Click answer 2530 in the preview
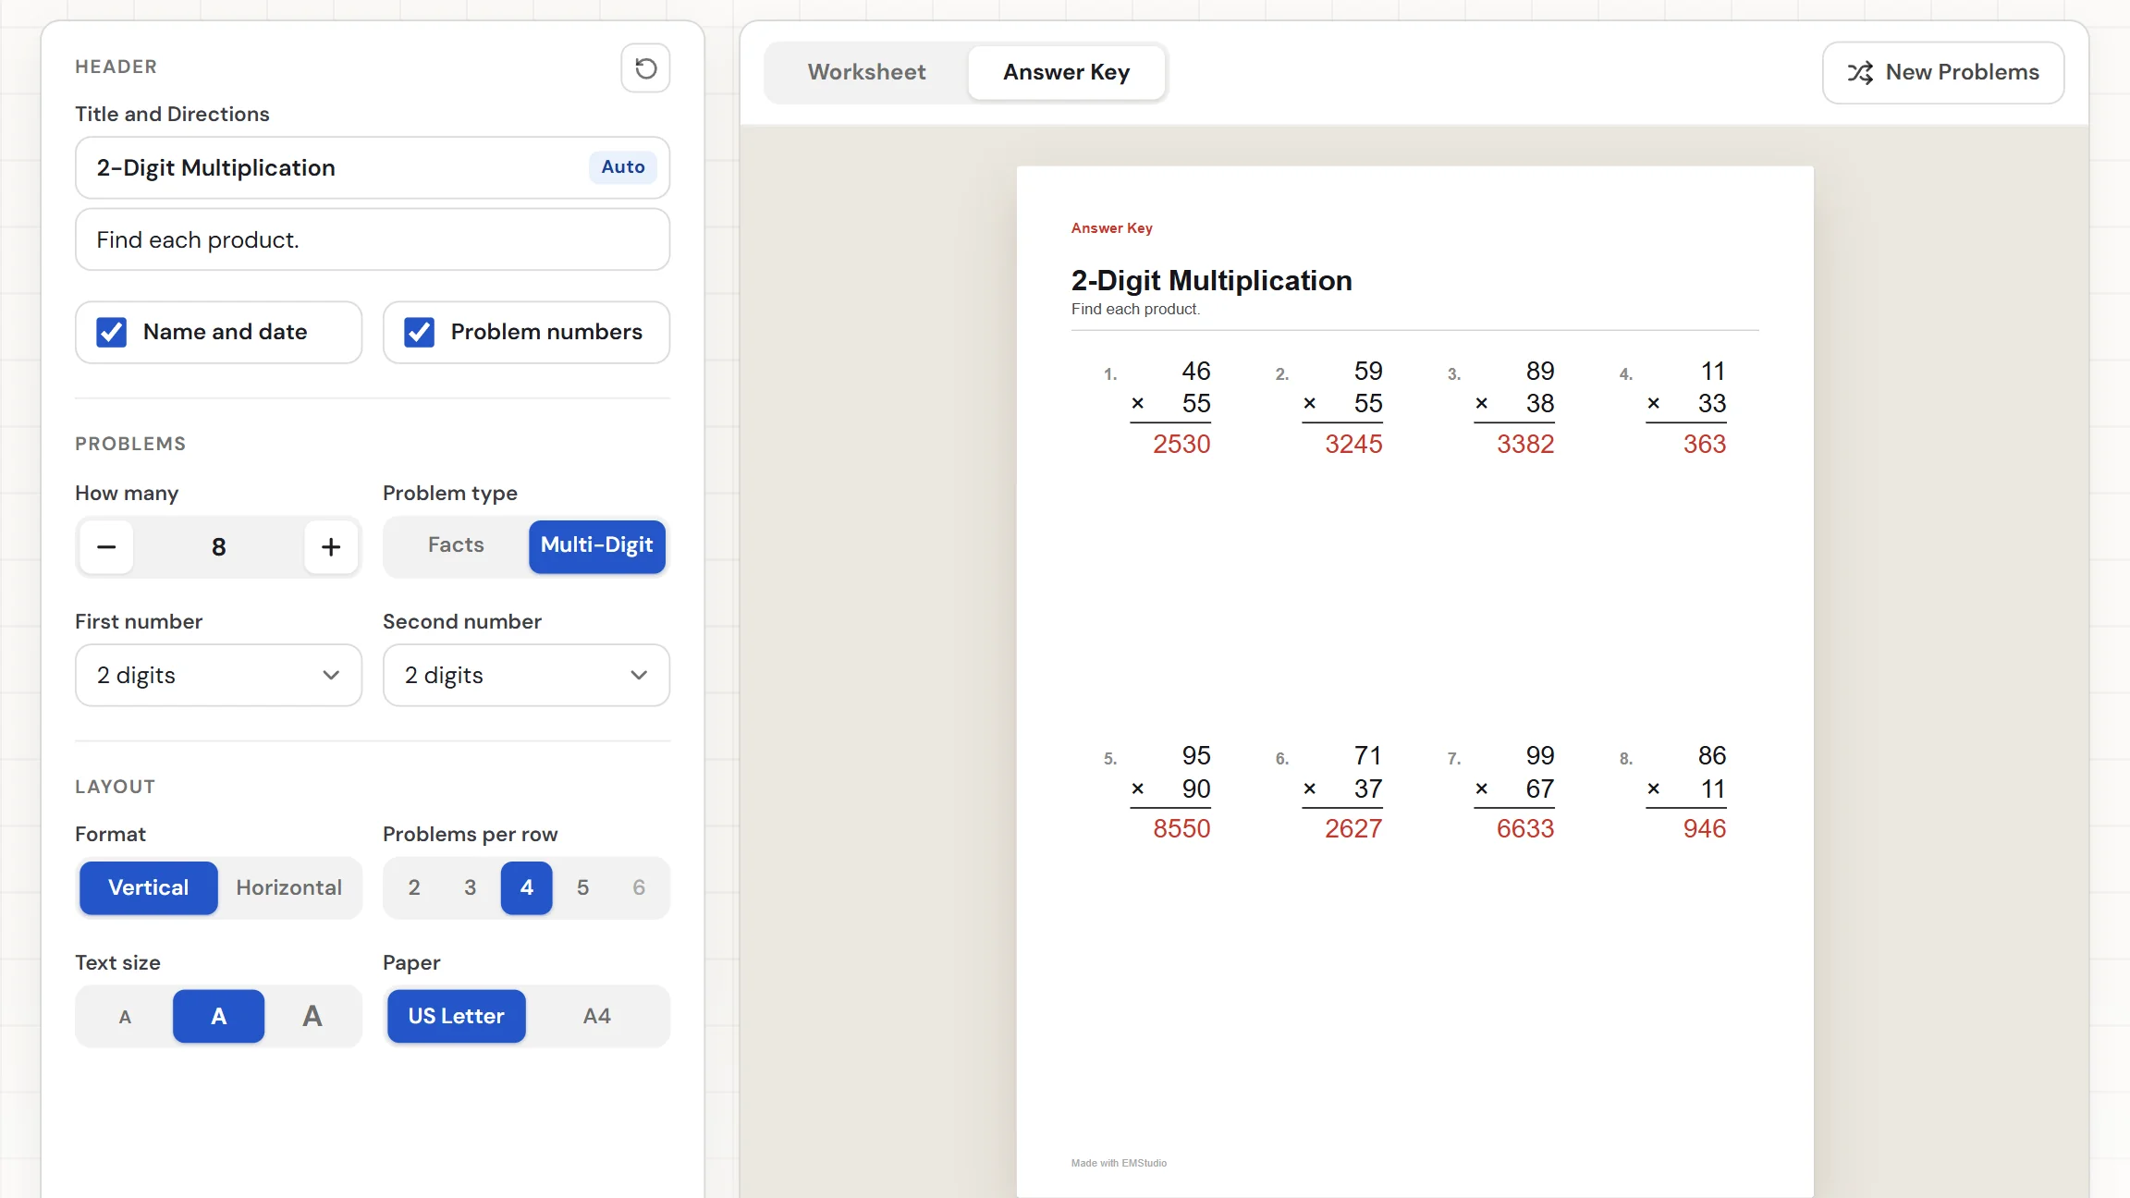The width and height of the screenshot is (2130, 1198). (x=1181, y=445)
